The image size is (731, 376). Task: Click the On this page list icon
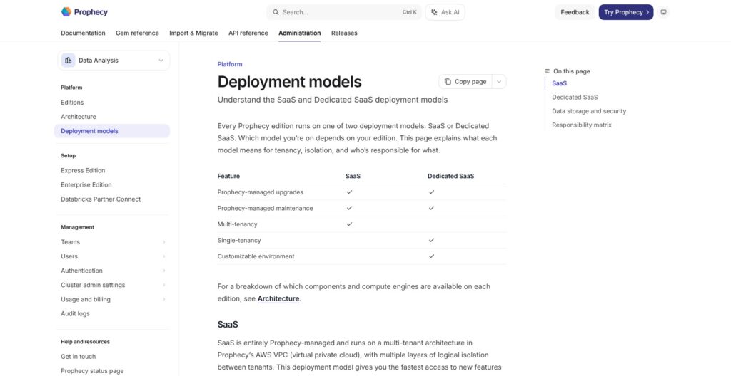pos(548,71)
